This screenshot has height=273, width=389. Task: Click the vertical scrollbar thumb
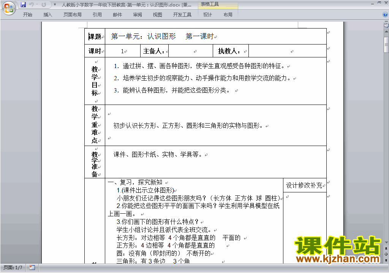pos(386,45)
